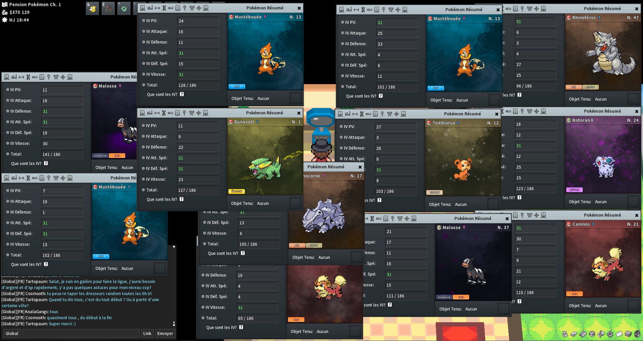Click the Teddiursa sprite in its résumé
The width and height of the screenshot is (643, 341).
point(463,169)
